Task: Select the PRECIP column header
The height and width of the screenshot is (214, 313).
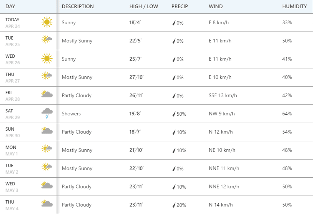Action: [180, 6]
